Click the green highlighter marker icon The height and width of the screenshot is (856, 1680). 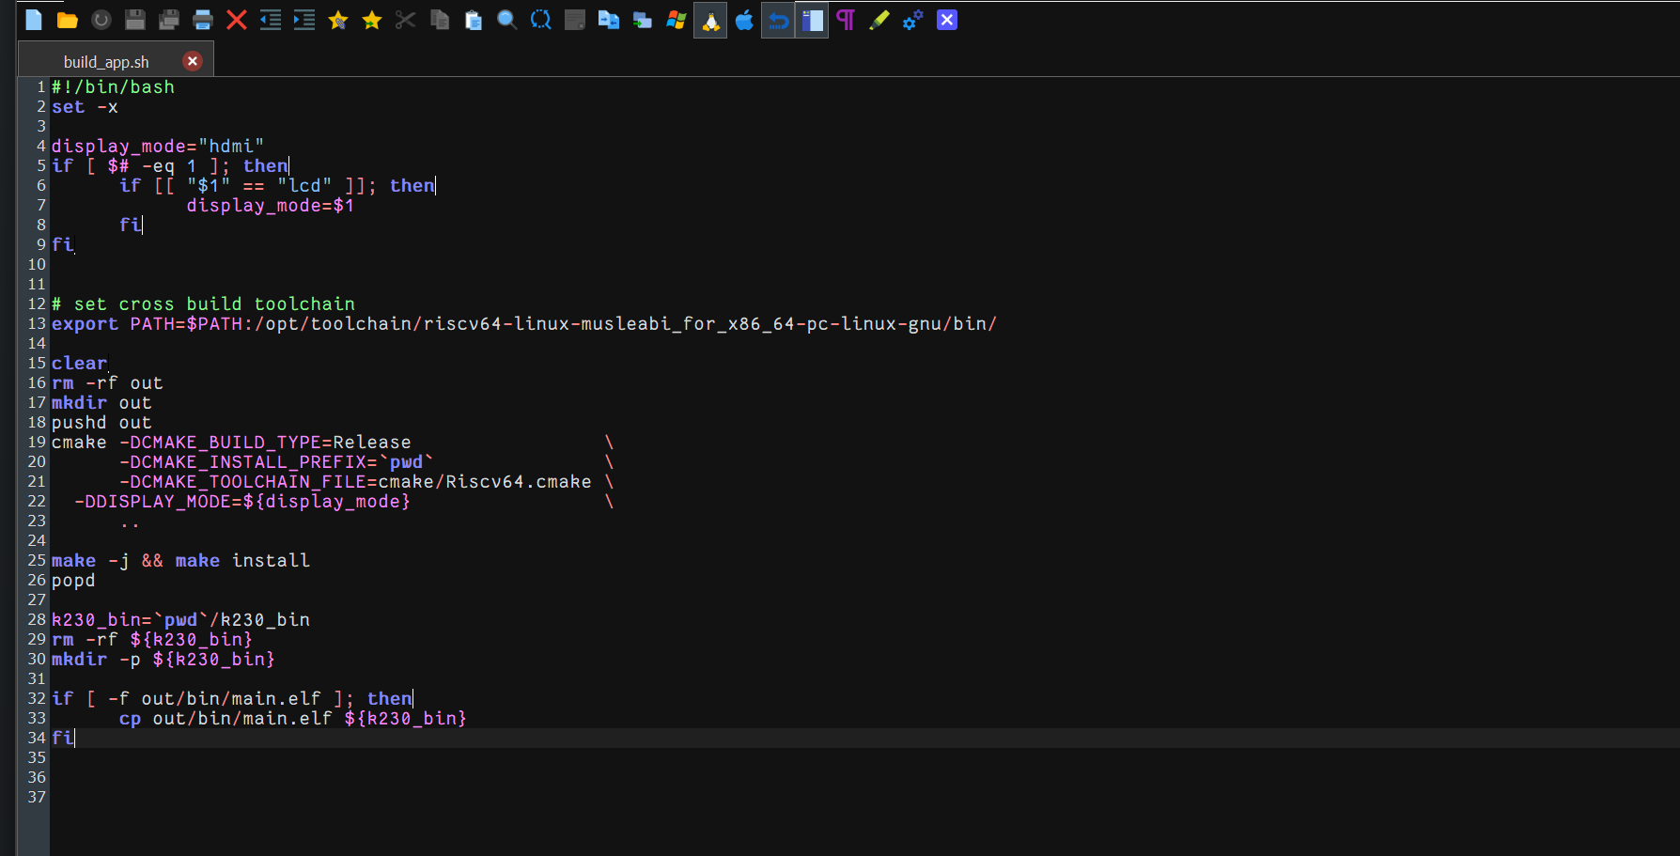(x=879, y=20)
